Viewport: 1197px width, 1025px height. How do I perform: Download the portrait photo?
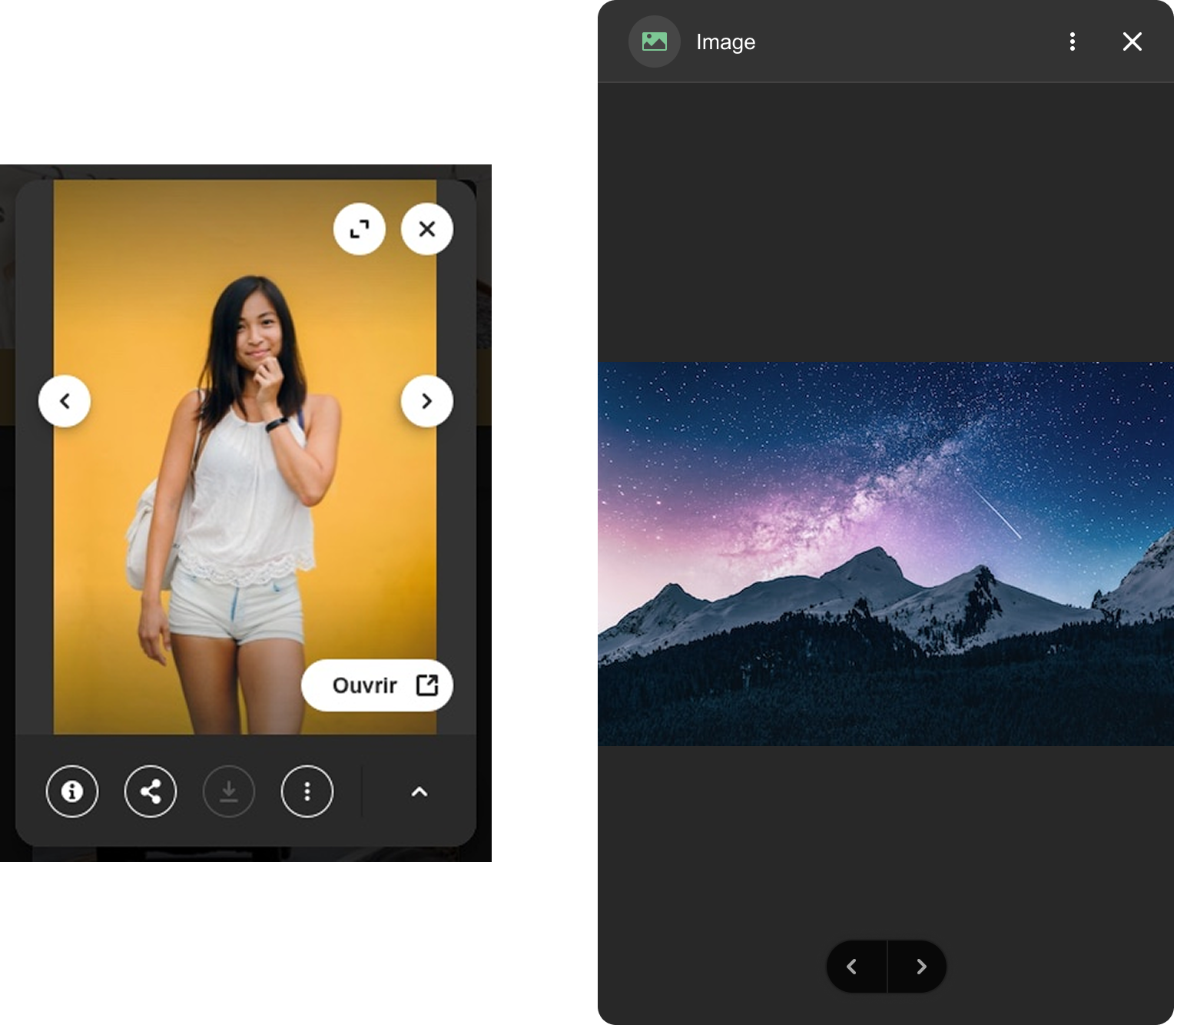click(229, 791)
